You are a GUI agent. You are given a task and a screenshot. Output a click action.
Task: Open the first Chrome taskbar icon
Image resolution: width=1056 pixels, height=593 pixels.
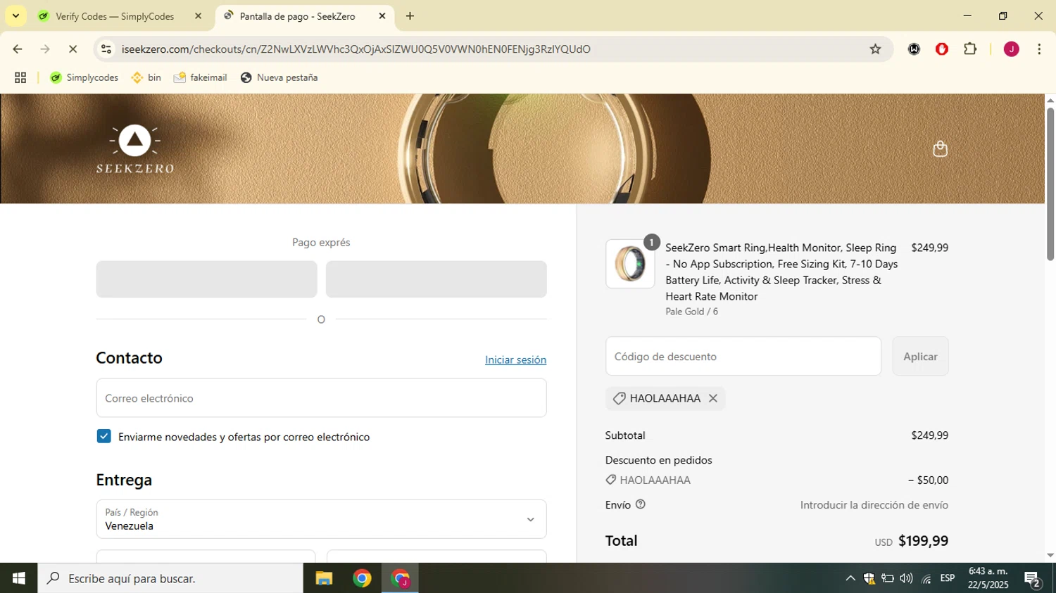(x=362, y=578)
